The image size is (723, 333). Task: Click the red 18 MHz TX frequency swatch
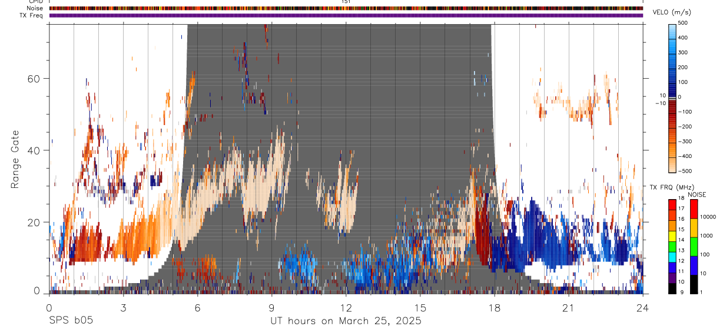click(672, 205)
